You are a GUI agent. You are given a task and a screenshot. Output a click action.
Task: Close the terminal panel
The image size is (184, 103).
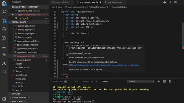181,82
